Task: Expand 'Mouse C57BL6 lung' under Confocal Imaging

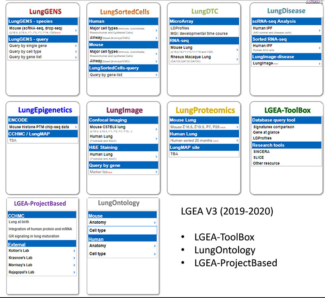Action: [106, 127]
